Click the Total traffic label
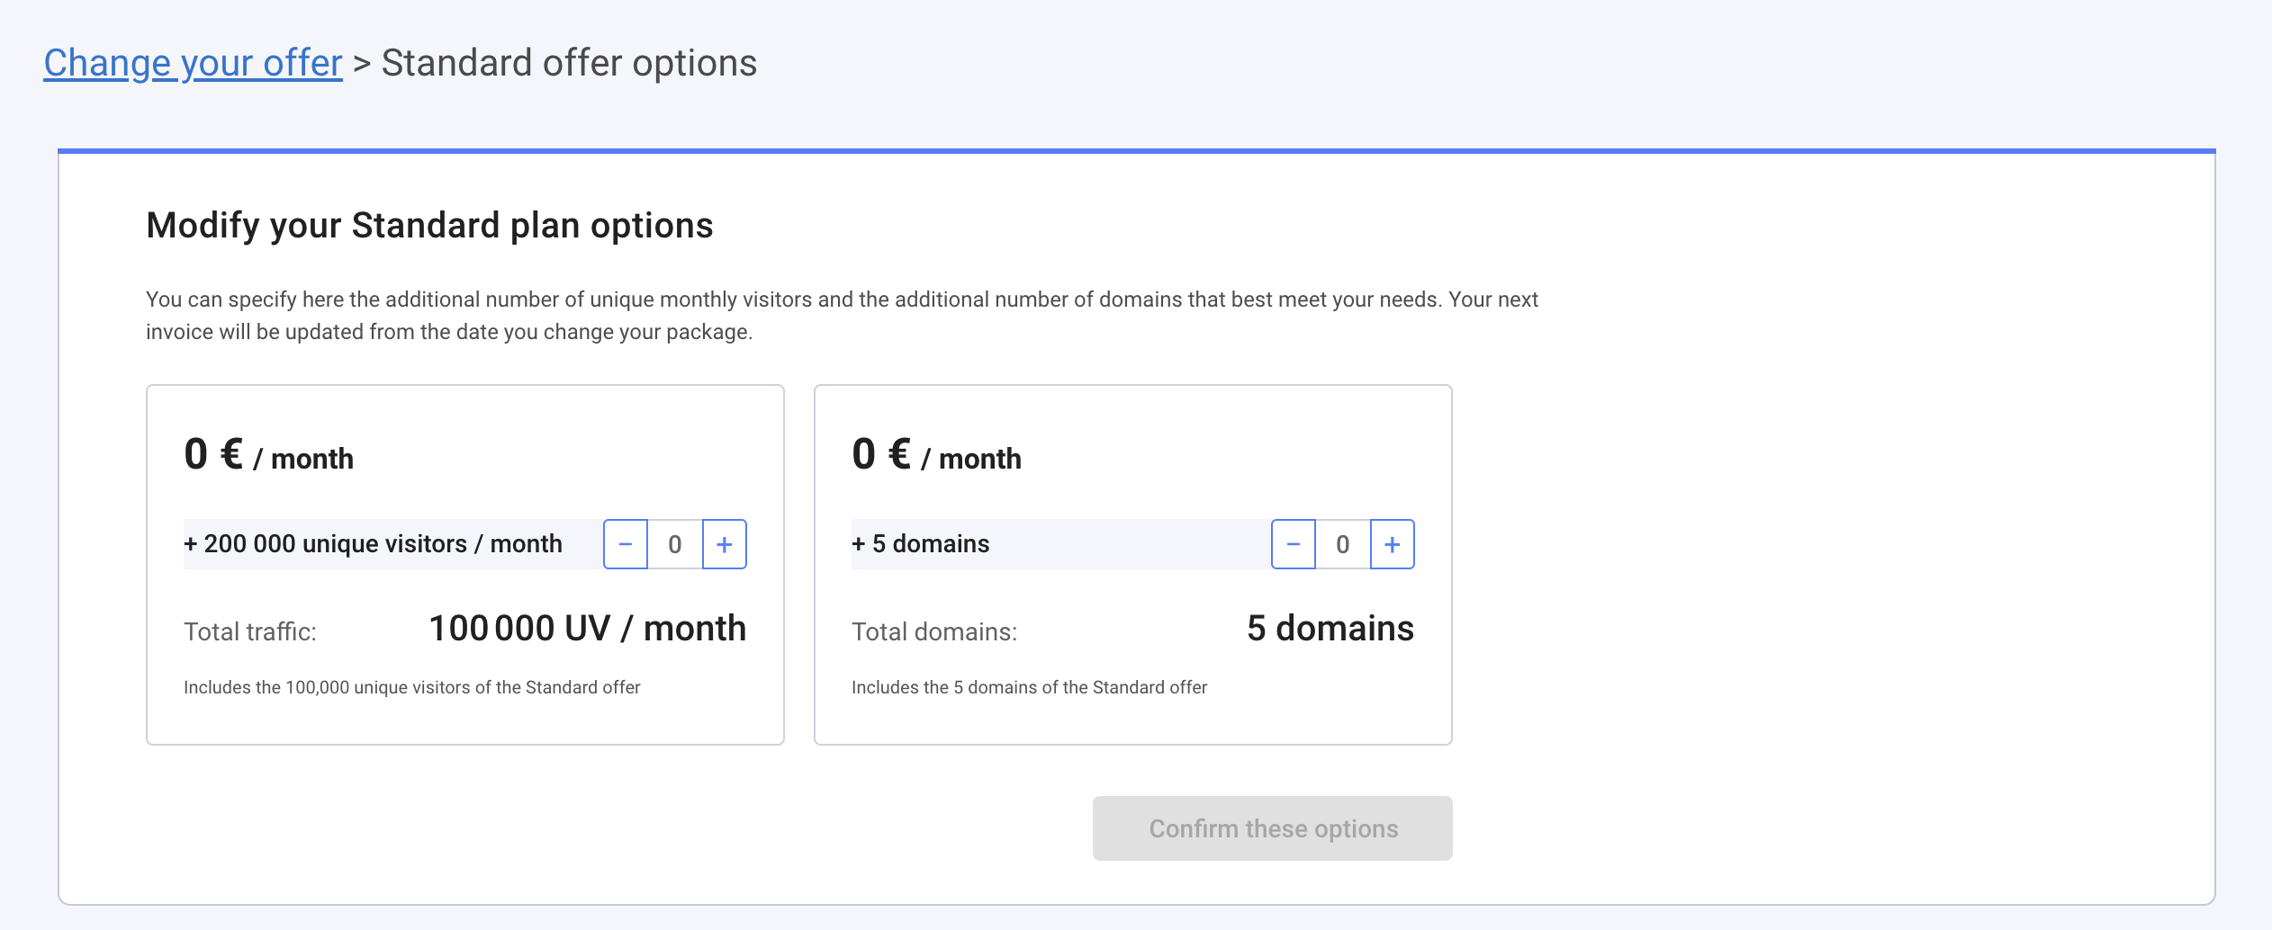 coord(250,631)
